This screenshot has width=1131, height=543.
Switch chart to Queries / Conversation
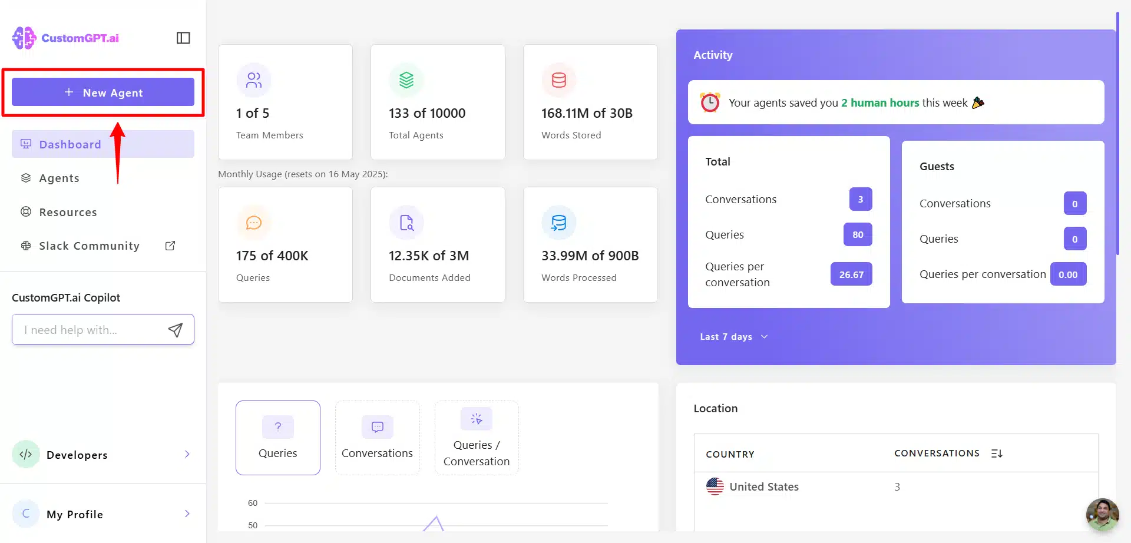(477, 438)
